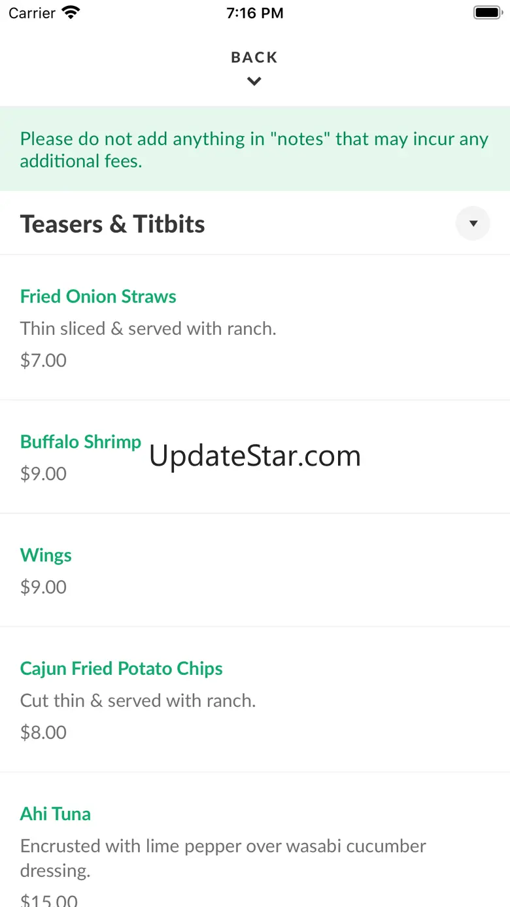Tap the battery indicator icon
This screenshot has width=510, height=907.
(487, 12)
